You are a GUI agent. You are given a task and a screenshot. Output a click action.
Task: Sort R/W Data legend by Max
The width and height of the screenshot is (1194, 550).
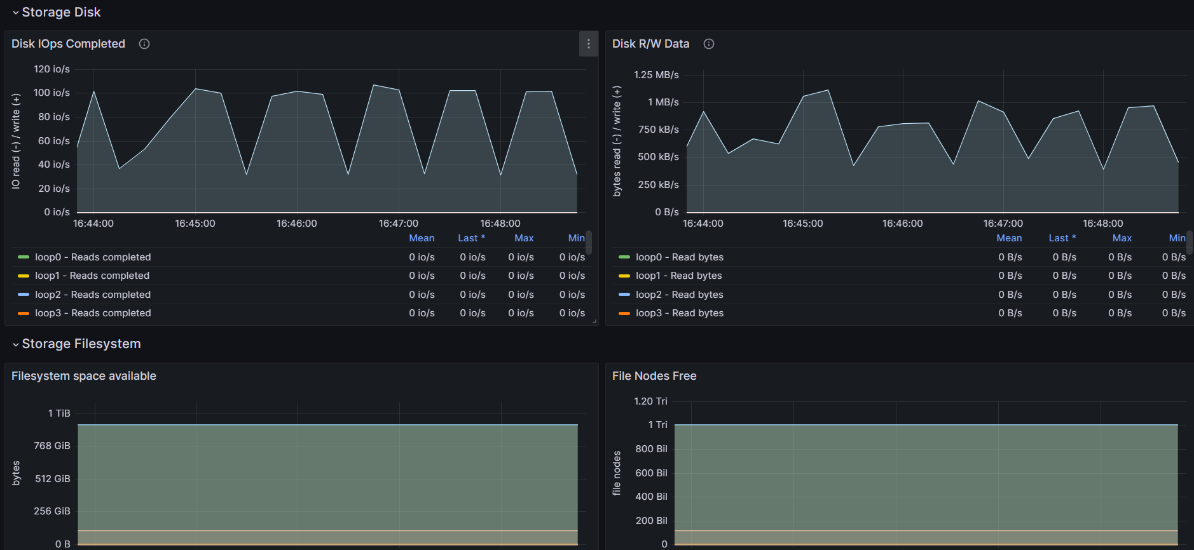(x=1122, y=238)
